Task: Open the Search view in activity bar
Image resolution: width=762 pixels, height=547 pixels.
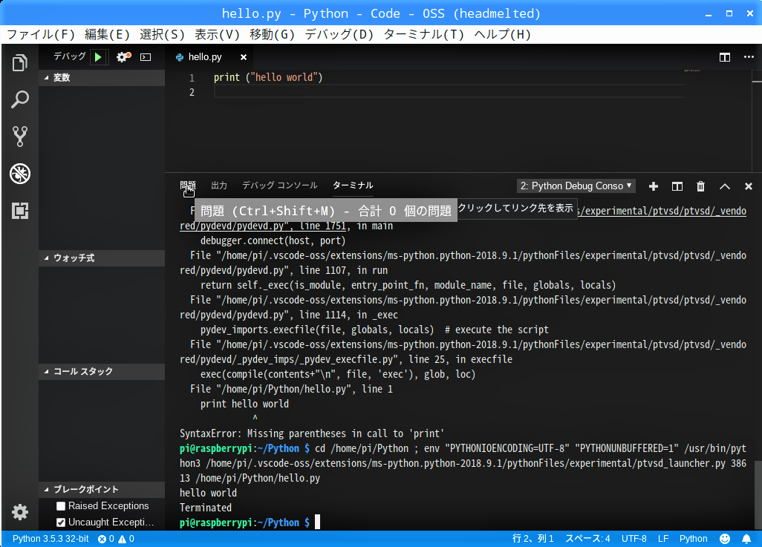Action: (19, 99)
